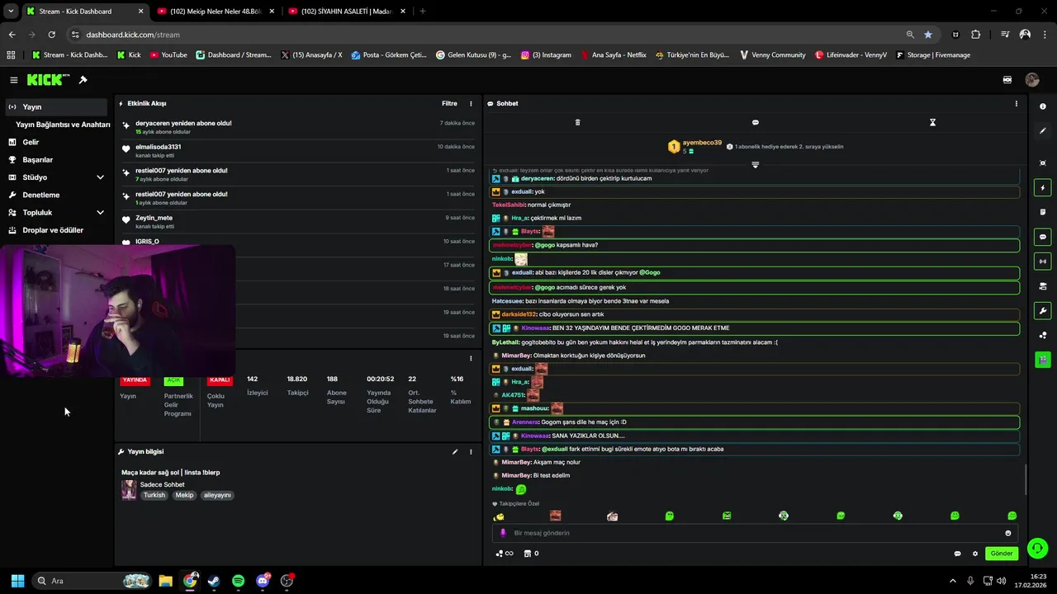The image size is (1057, 594).
Task: Open the YouTube bookmark
Action: pyautogui.click(x=168, y=55)
